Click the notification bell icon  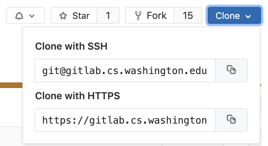tap(19, 16)
